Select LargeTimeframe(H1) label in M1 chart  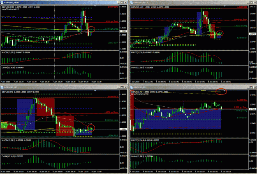point(139,94)
